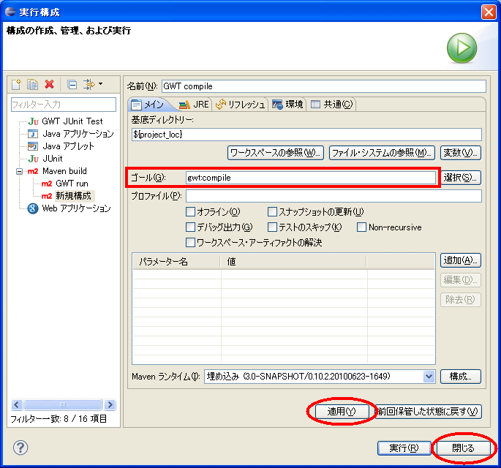Click the パラメーター名 column header
This screenshot has height=468, width=501.
(176, 262)
